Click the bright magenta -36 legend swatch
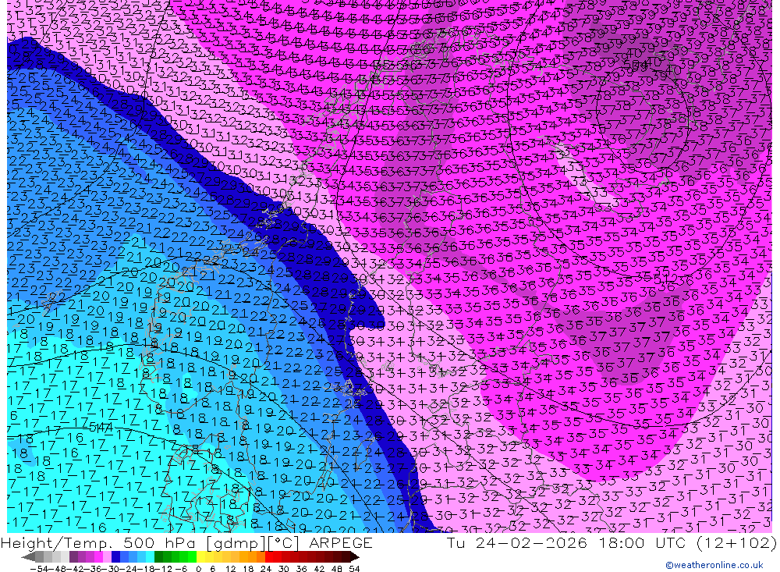This screenshot has height=572, width=780. (100, 557)
